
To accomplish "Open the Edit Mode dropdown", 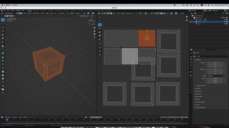I will point(10,13).
